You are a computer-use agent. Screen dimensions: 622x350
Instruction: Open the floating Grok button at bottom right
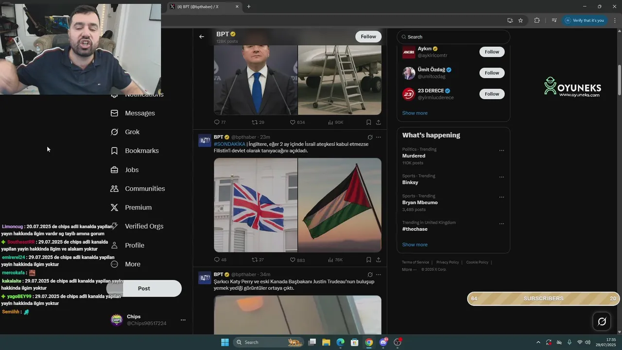coord(602,321)
